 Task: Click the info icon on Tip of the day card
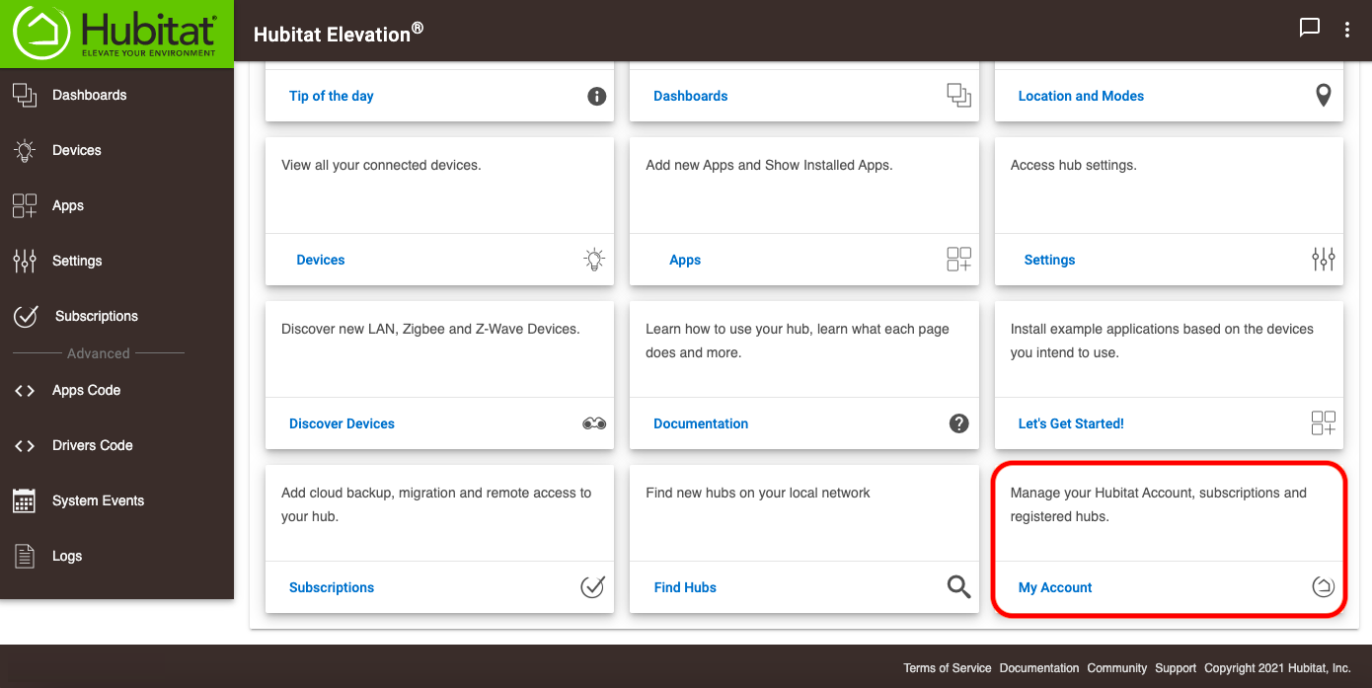596,96
